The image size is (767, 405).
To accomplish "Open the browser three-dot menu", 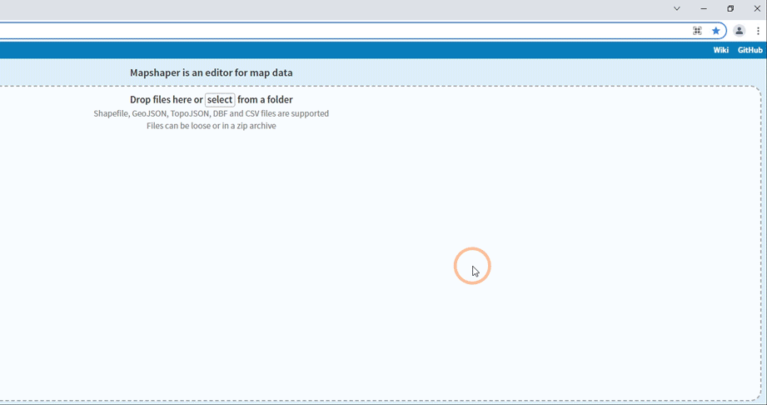I will pos(758,31).
